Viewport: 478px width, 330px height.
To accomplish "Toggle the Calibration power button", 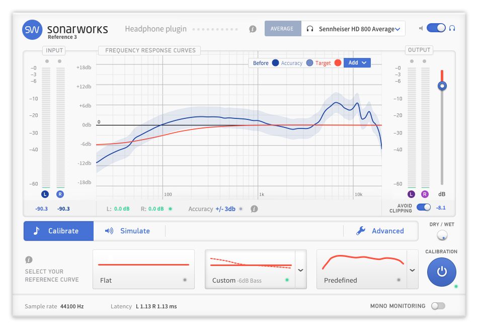I will click(442, 272).
